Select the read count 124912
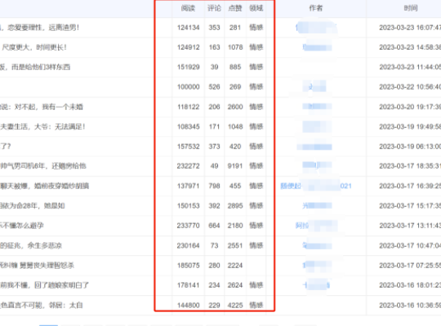This screenshot has width=441, height=326. pyautogui.click(x=188, y=47)
